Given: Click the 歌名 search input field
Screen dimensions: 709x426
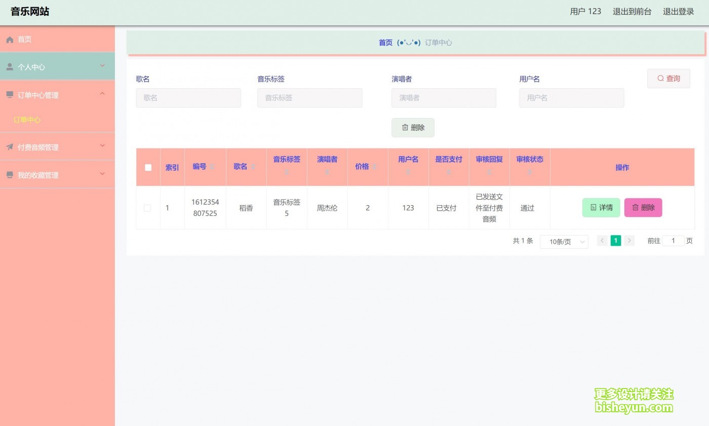Looking at the screenshot, I should pos(188,98).
